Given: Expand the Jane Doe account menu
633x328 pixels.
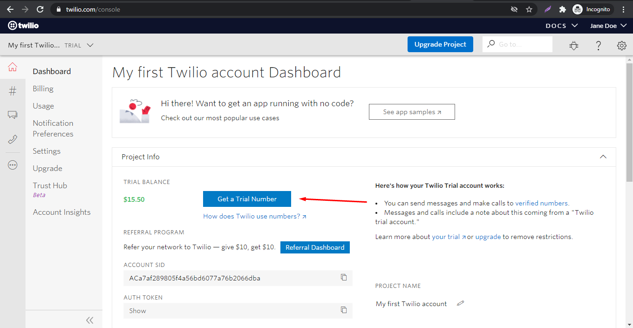Looking at the screenshot, I should pos(608,26).
